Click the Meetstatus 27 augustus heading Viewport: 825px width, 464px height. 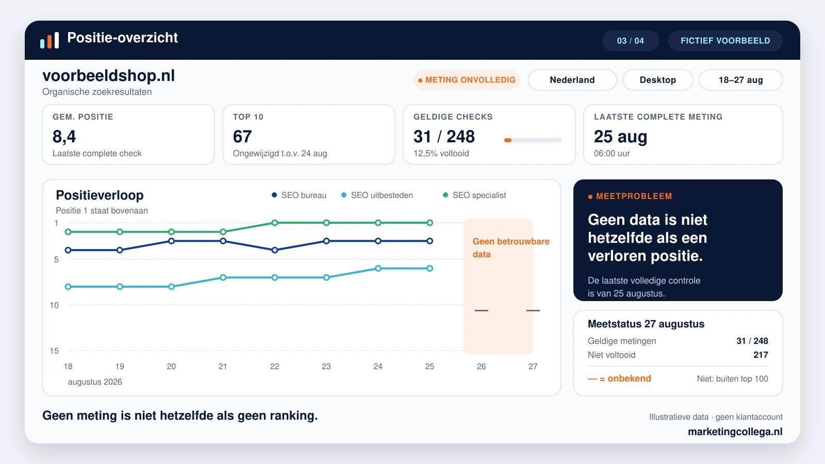(x=646, y=324)
